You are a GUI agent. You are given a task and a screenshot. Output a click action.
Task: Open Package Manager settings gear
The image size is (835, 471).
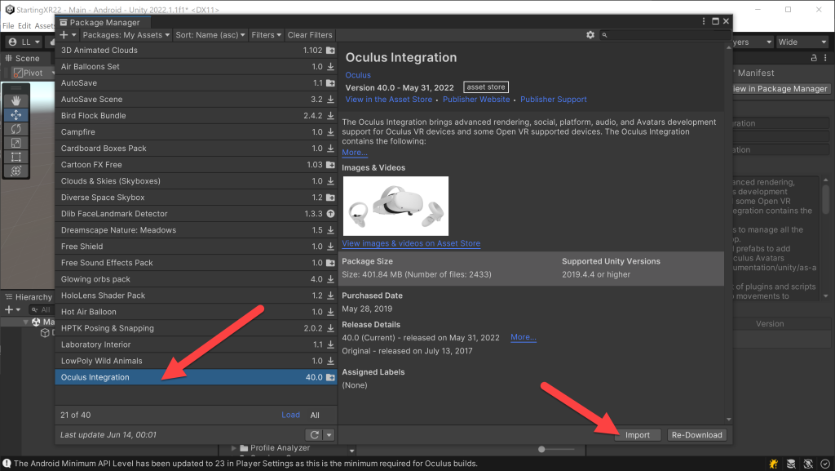(590, 34)
